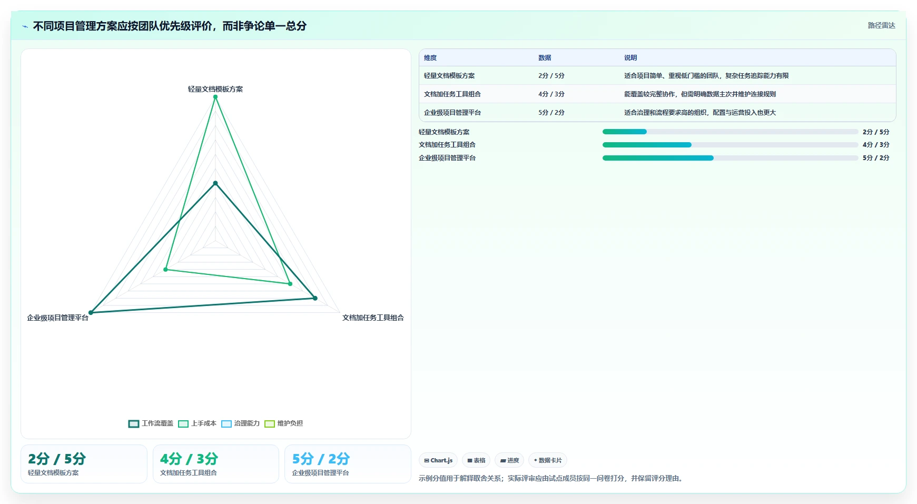
Task: Toggle the 治理能力 legend item
Action: pyautogui.click(x=241, y=423)
